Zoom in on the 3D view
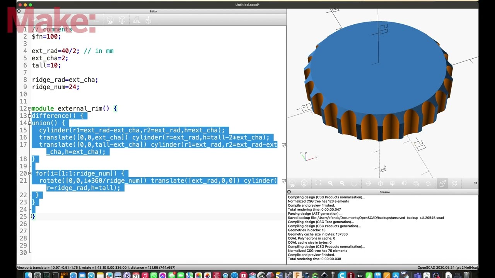Viewport: 495px width, 278px height. (x=330, y=183)
